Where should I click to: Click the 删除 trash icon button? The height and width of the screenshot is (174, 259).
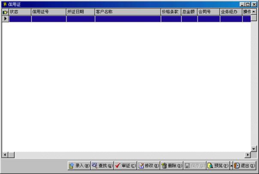[172, 165]
